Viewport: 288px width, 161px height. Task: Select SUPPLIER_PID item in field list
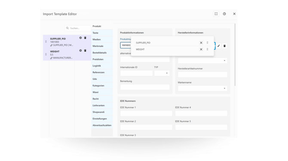coord(67,42)
